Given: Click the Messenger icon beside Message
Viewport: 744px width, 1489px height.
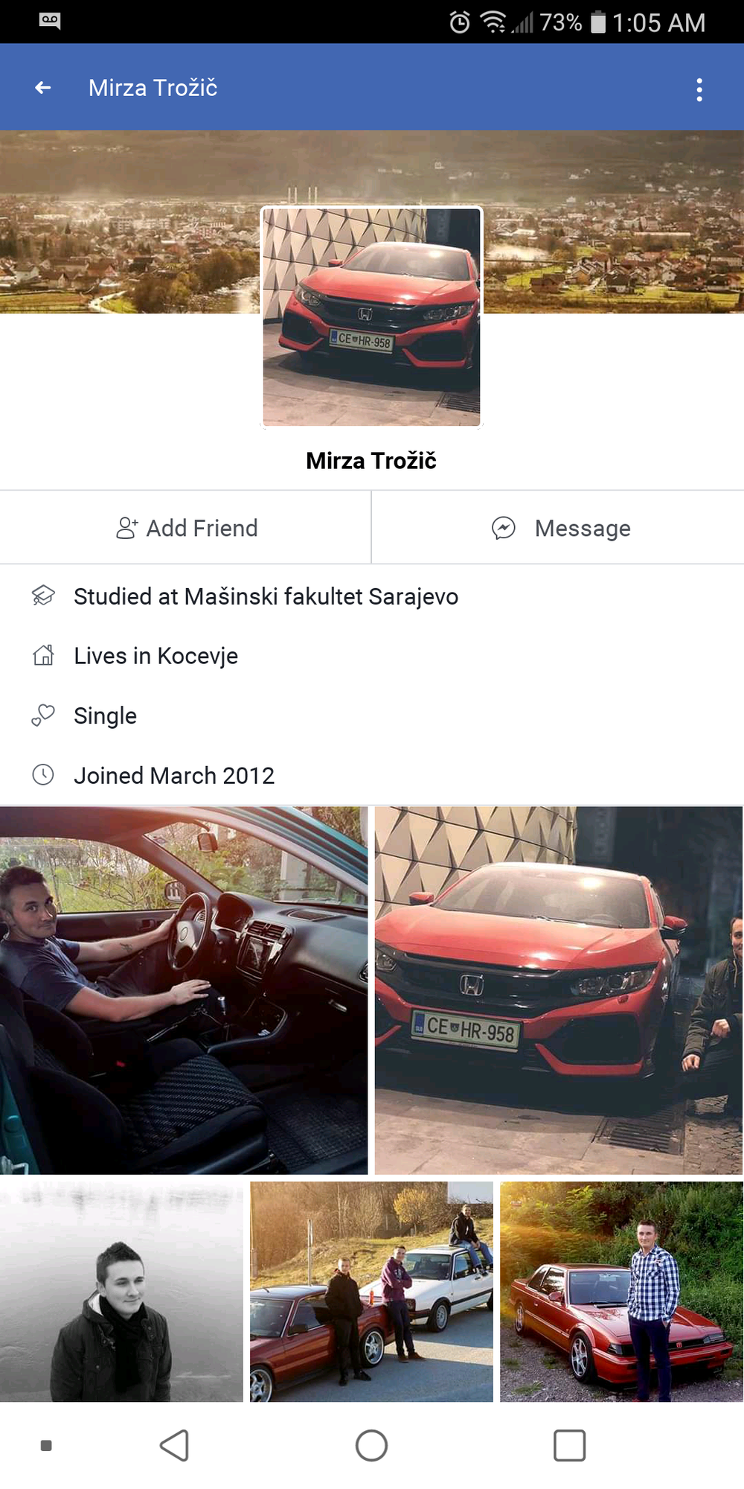Looking at the screenshot, I should (x=504, y=528).
